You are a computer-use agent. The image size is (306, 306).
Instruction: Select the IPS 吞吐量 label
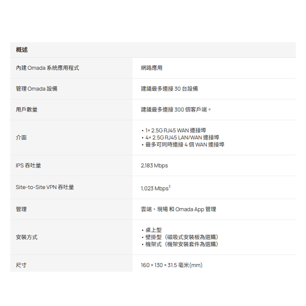point(28,166)
